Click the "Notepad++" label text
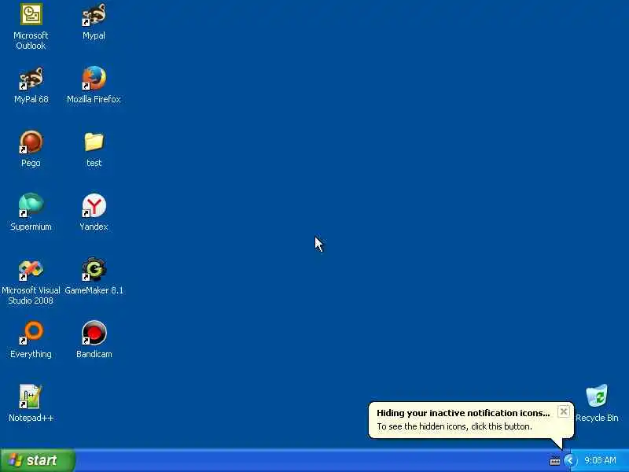Screen dimensions: 629x472 click(31, 418)
